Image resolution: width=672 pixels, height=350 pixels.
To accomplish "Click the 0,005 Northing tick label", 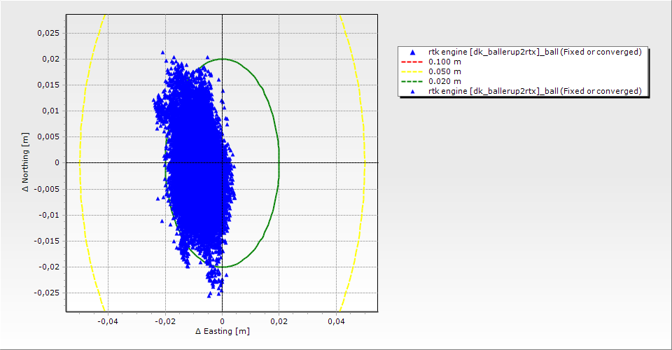I will click(x=48, y=136).
